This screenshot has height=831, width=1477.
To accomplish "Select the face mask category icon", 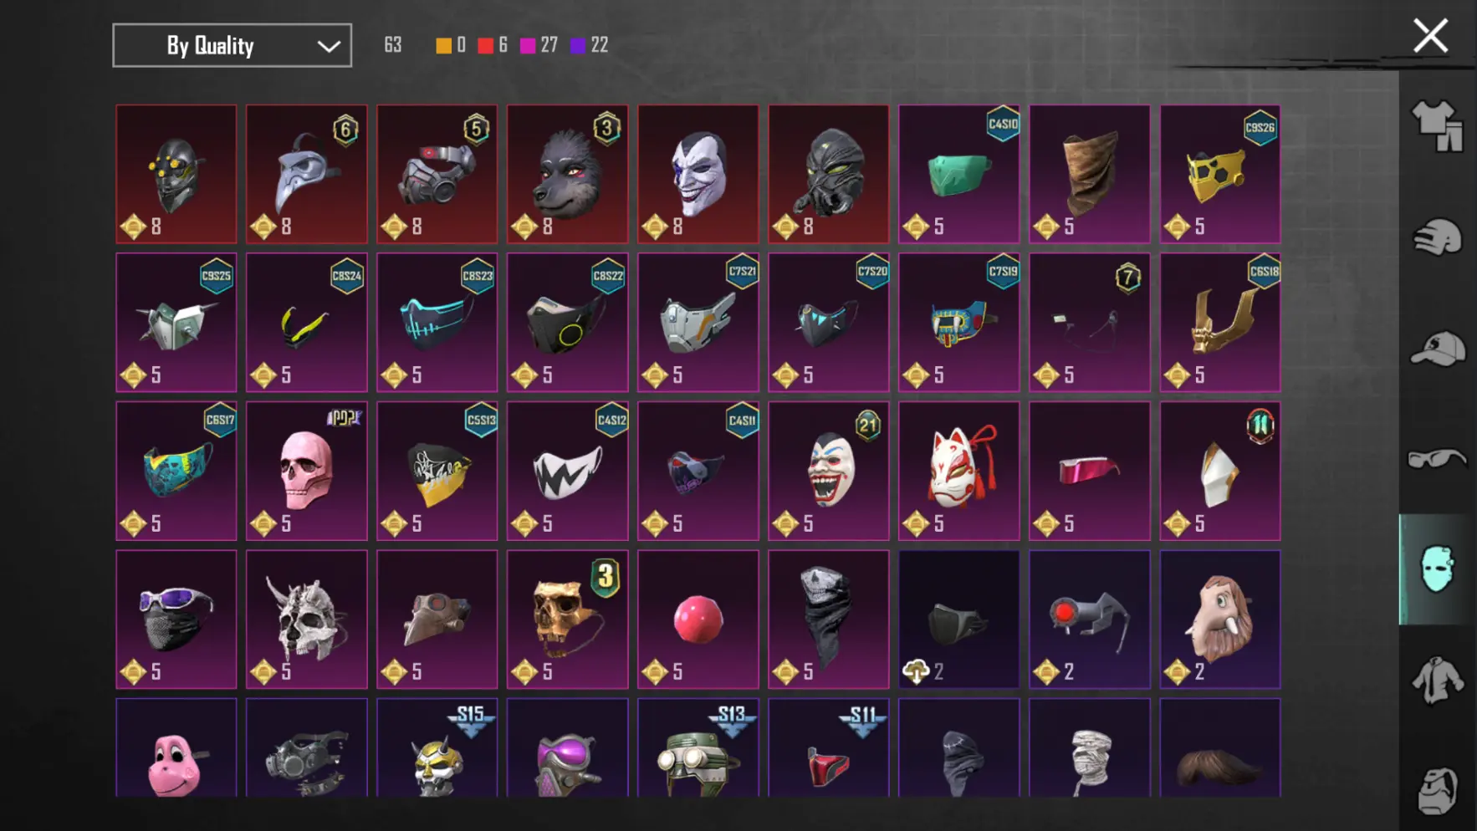I will coord(1438,569).
